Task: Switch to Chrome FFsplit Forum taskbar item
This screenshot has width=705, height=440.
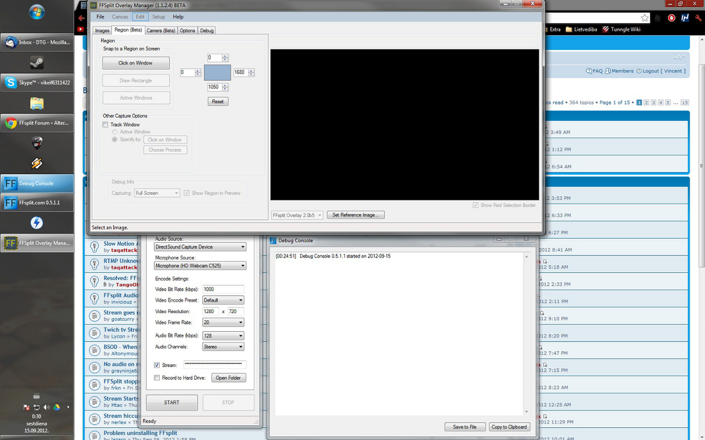Action: (37, 123)
